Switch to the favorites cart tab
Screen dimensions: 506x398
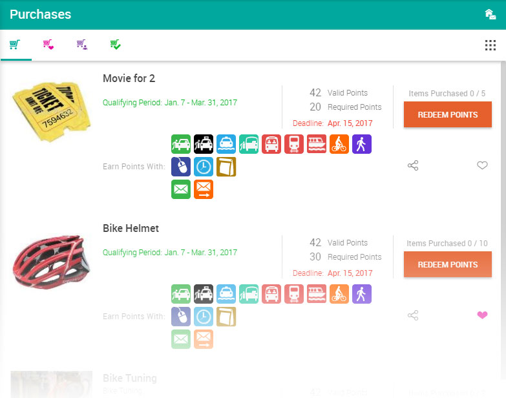[x=48, y=45]
